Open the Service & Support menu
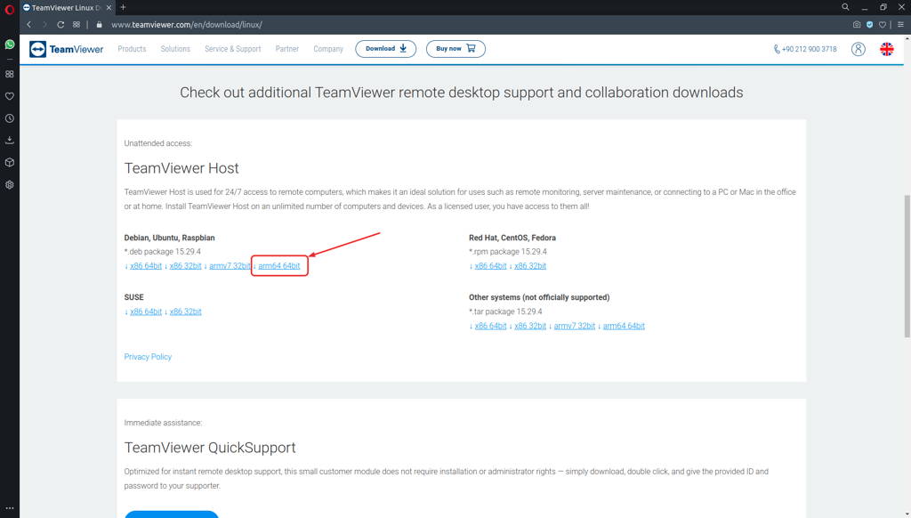 (x=232, y=49)
